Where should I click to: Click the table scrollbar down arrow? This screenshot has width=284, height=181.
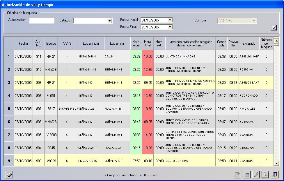276,164
